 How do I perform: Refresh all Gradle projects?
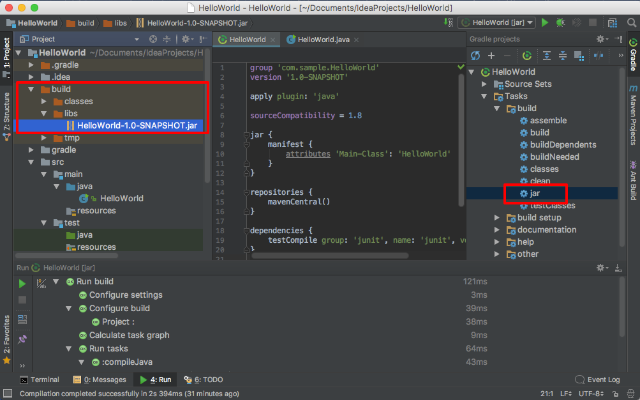(475, 56)
